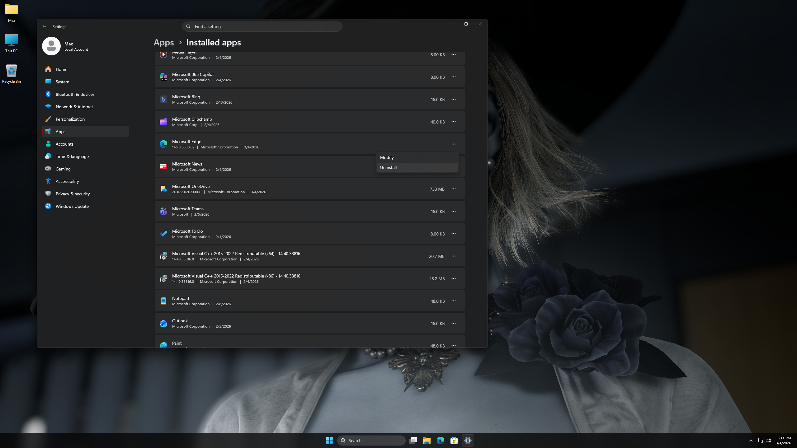The image size is (797, 448).
Task: Click the Microsoft Bing app icon
Action: click(163, 99)
